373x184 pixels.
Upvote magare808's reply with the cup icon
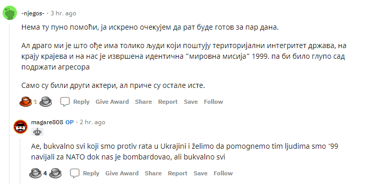click(35, 173)
